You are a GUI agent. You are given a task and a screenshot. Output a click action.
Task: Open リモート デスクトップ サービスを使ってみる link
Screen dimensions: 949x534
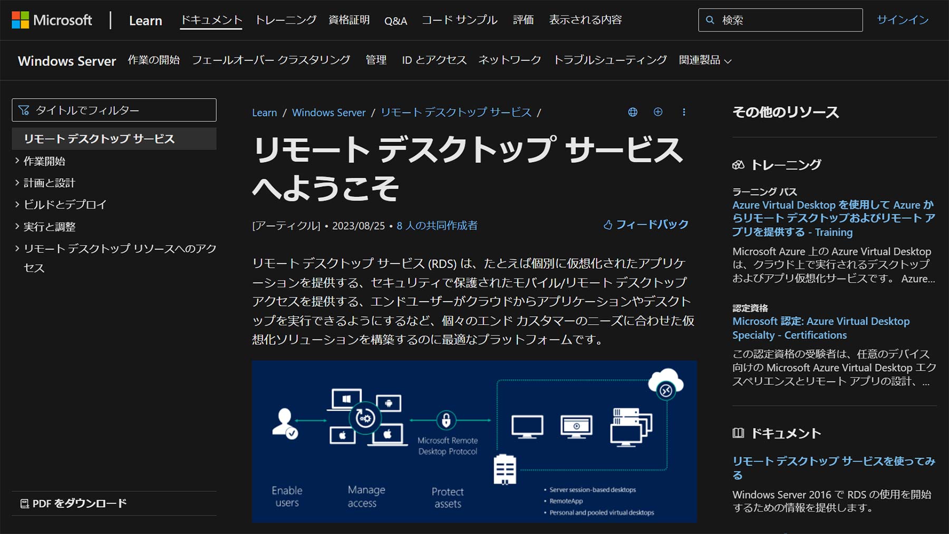(x=834, y=468)
